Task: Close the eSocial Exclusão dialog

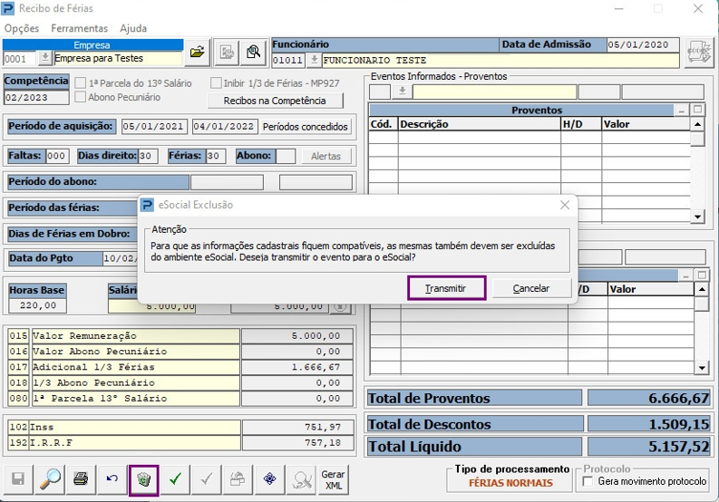Action: (x=565, y=205)
